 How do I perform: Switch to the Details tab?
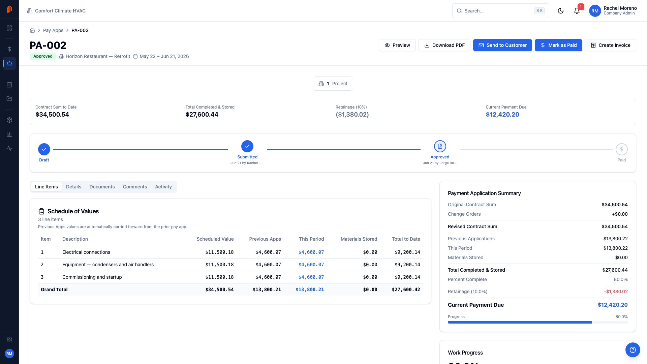pos(73,187)
